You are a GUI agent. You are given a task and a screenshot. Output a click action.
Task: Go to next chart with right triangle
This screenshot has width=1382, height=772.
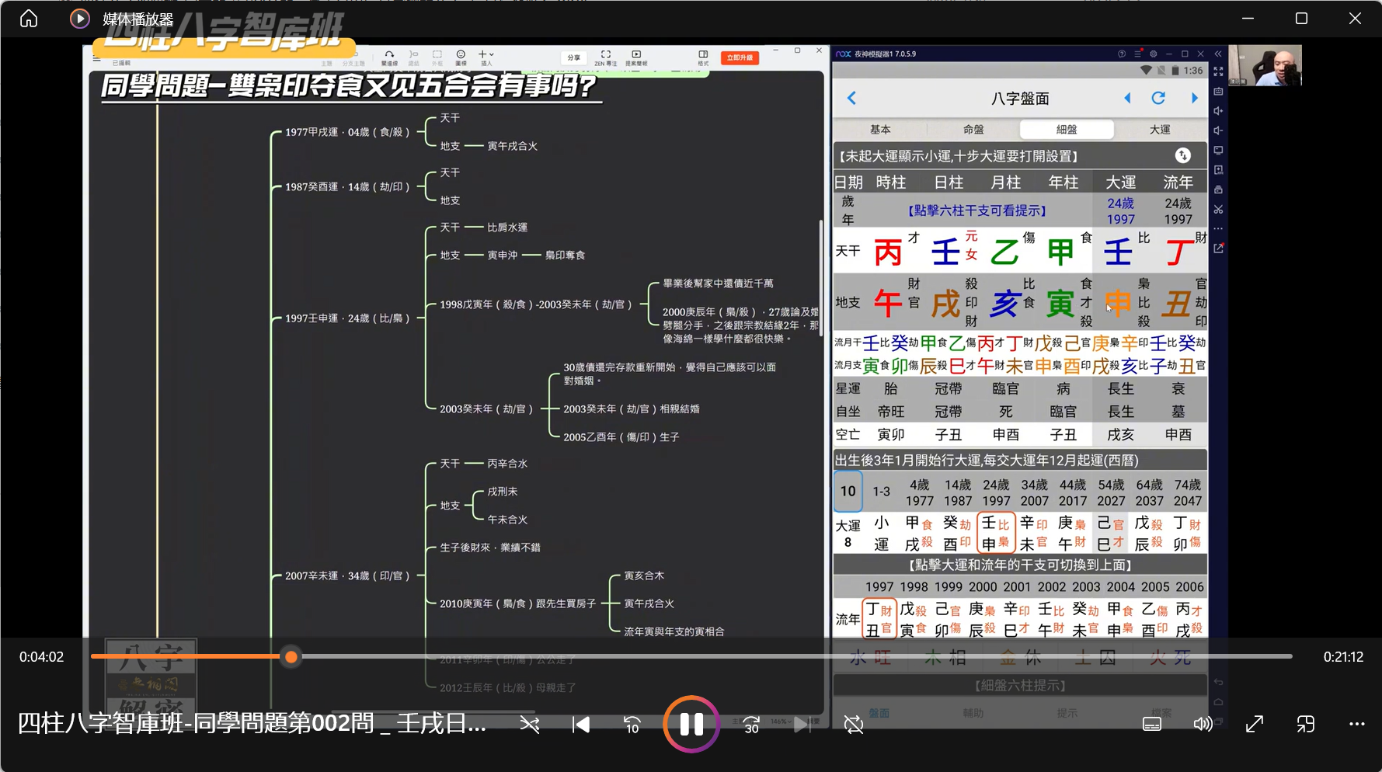coord(1195,98)
